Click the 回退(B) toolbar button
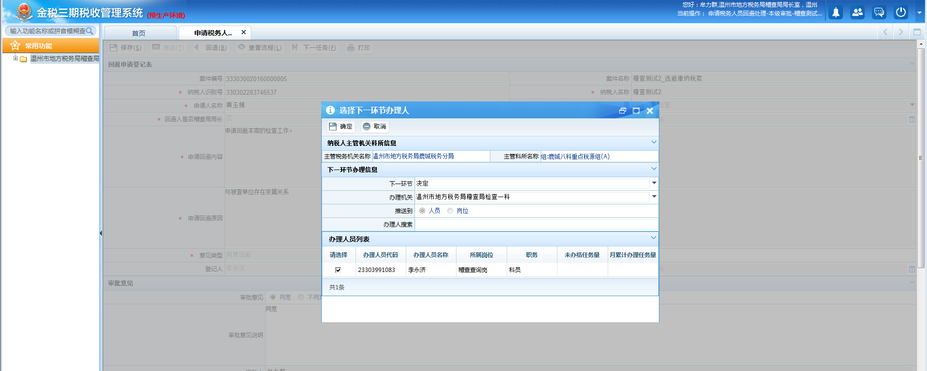The image size is (927, 371). pos(211,48)
